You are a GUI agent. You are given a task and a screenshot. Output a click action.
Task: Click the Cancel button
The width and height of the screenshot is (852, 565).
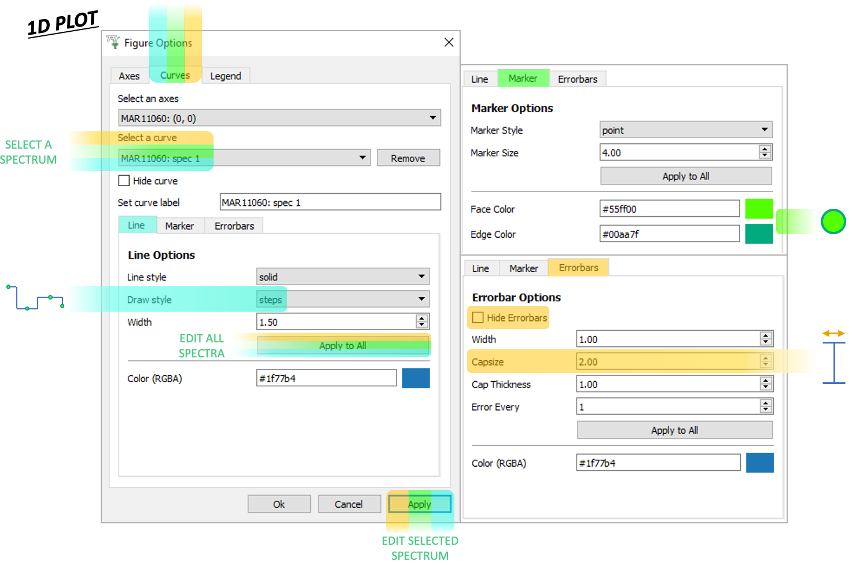pos(348,504)
